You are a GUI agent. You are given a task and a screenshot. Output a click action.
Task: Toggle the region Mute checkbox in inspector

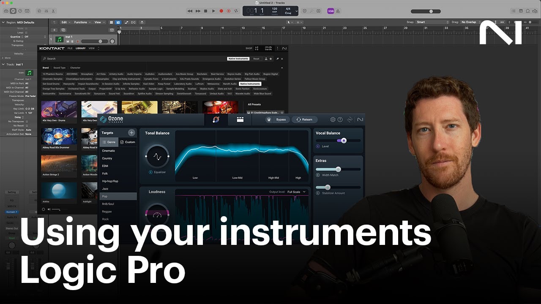(26, 28)
